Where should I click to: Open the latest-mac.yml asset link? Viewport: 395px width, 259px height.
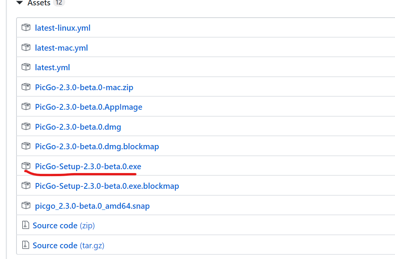61,48
